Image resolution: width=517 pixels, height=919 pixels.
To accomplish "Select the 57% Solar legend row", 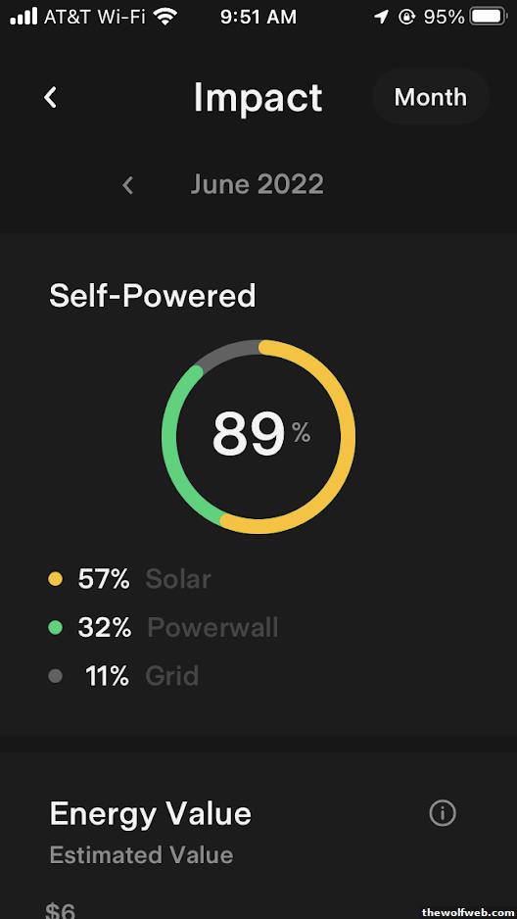I will pyautogui.click(x=129, y=580).
